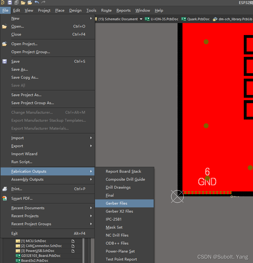Screen dimensions: 253x263
Task: Click the Open Project icon in top toolbar
Action: pos(30,2)
